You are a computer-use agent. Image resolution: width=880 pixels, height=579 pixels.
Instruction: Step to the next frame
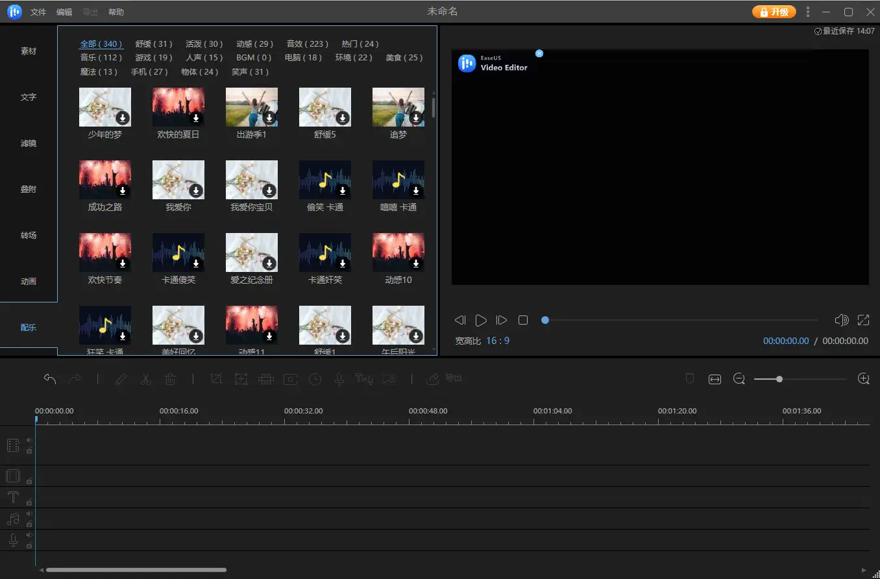click(x=502, y=320)
